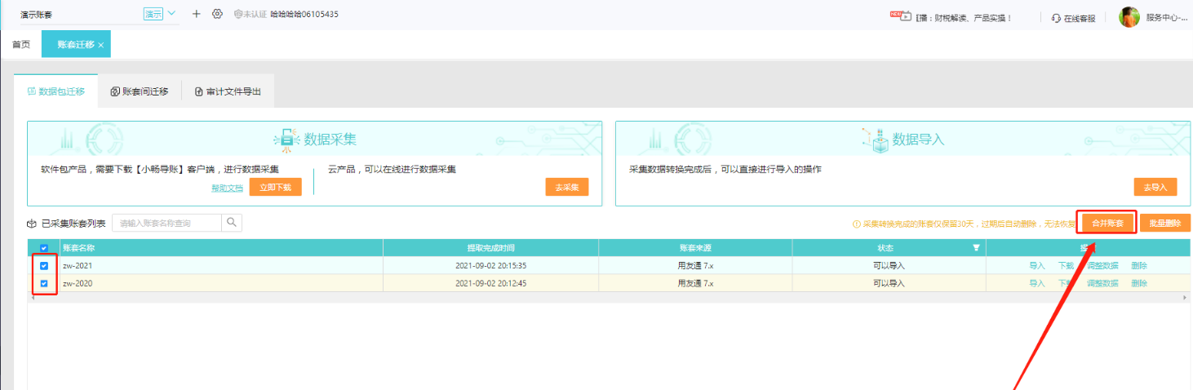
Task: Click the account name search input field
Action: pyautogui.click(x=166, y=223)
